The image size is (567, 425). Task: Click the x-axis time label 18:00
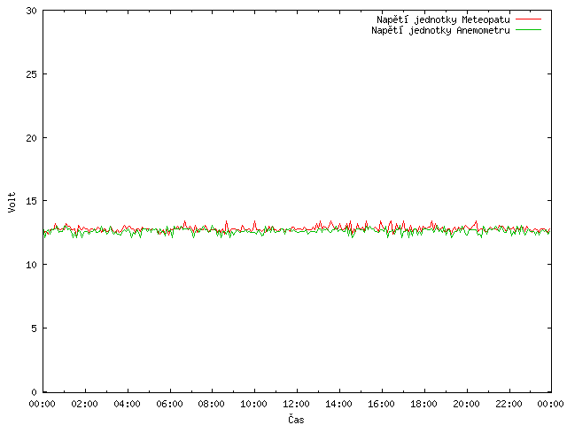coord(423,404)
